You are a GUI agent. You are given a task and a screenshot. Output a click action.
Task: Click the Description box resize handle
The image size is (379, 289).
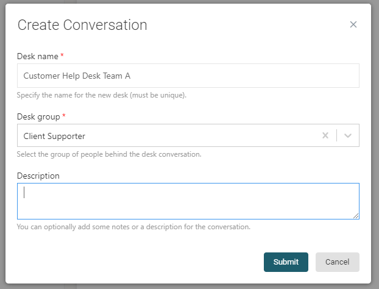(x=356, y=216)
